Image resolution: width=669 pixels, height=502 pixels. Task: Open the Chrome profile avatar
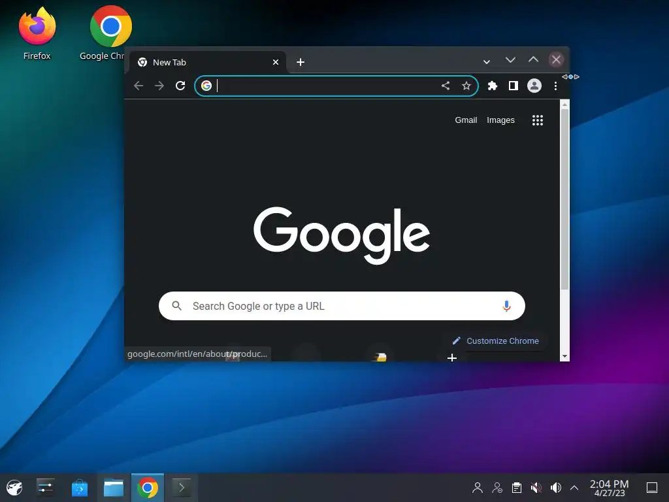click(534, 86)
